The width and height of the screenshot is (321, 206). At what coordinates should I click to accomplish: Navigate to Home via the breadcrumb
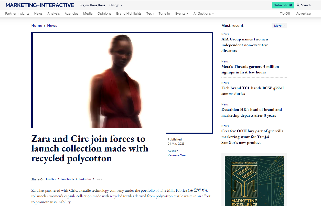pyautogui.click(x=37, y=25)
